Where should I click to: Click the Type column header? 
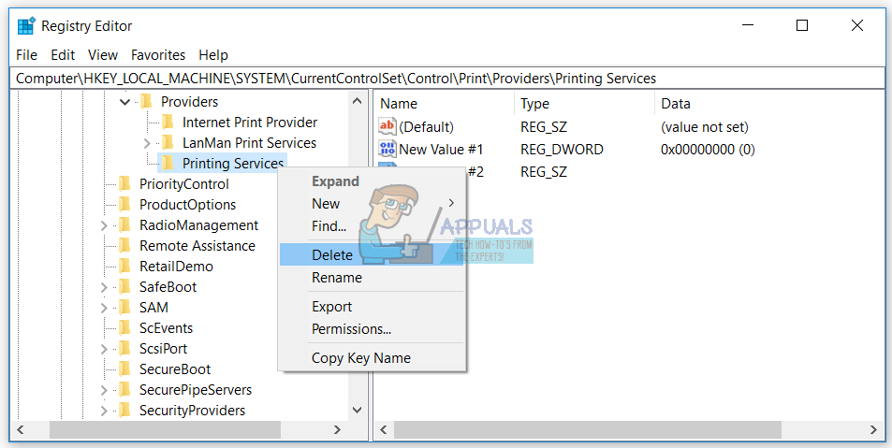[535, 104]
